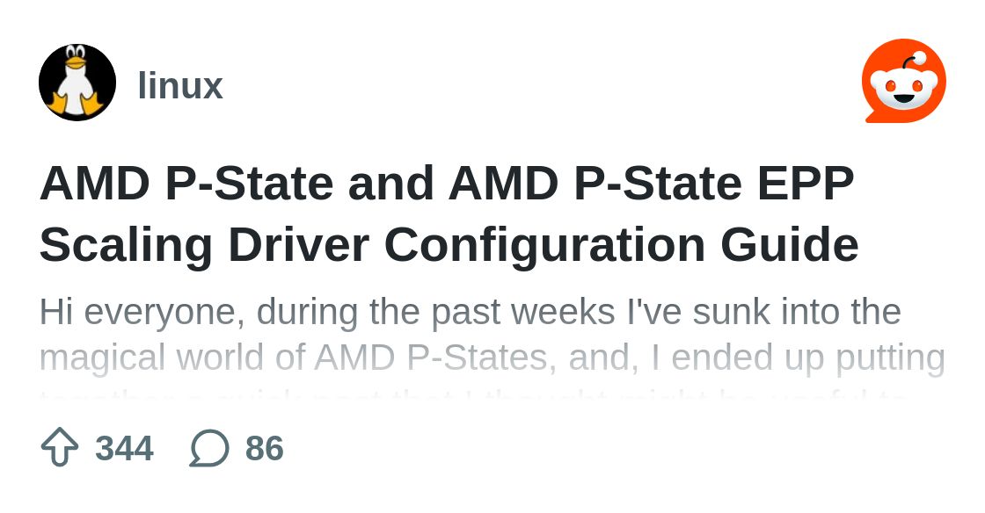The width and height of the screenshot is (985, 513).
Task: Click the preview line starting "Hi everyone, during"
Action: coord(470,313)
